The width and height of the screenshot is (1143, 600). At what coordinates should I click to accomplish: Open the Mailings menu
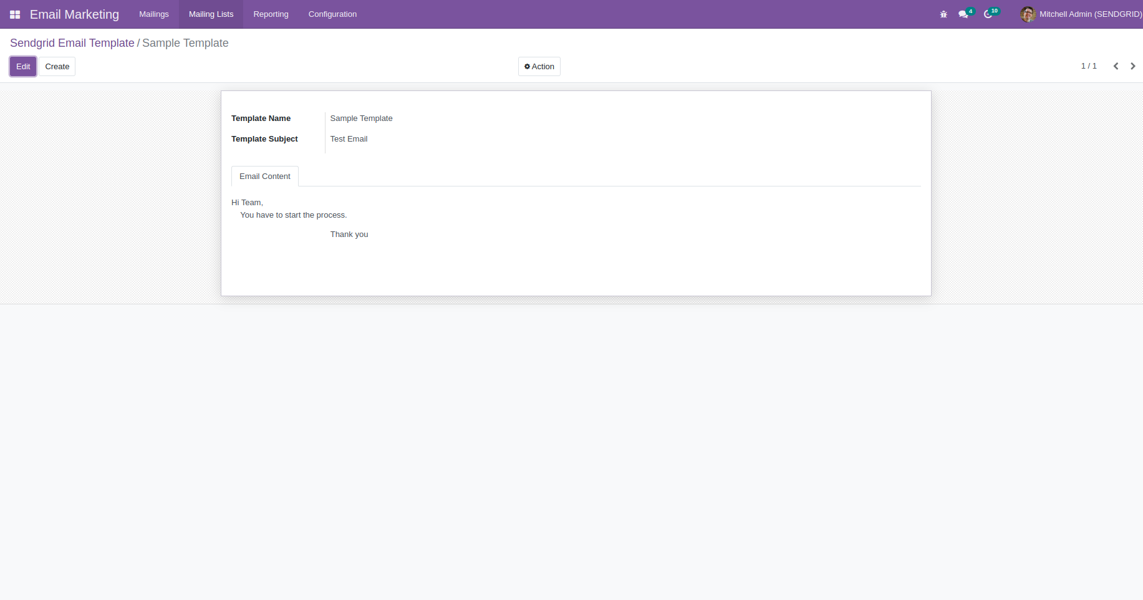click(x=154, y=14)
